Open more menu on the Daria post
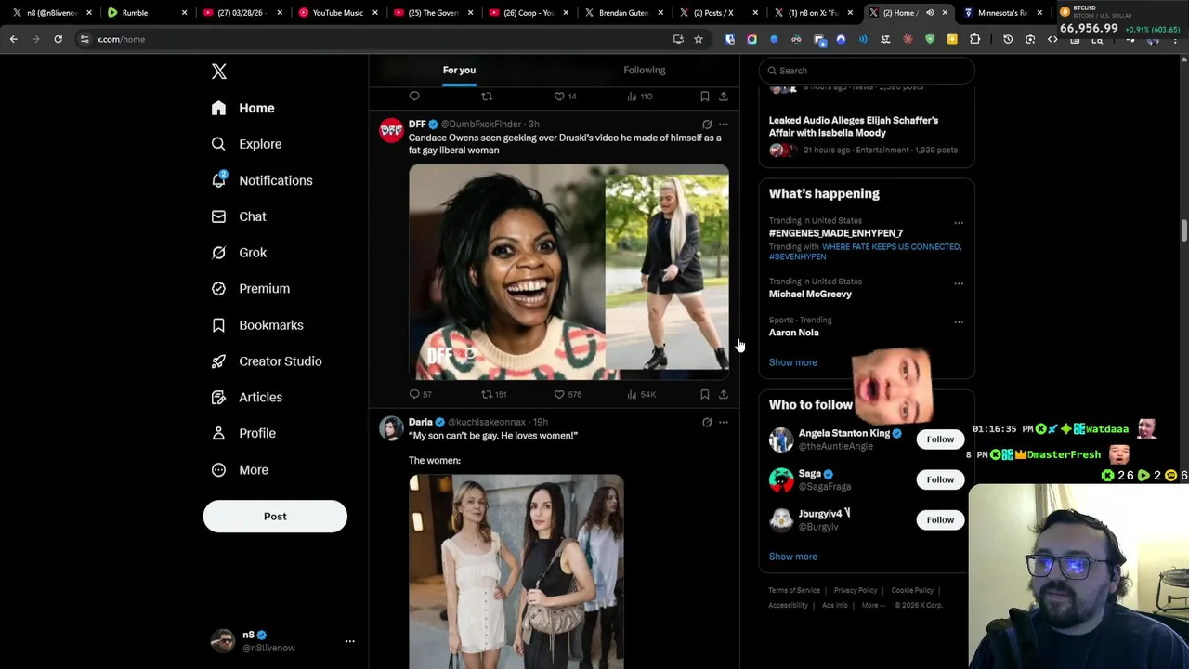This screenshot has height=669, width=1189. (724, 422)
